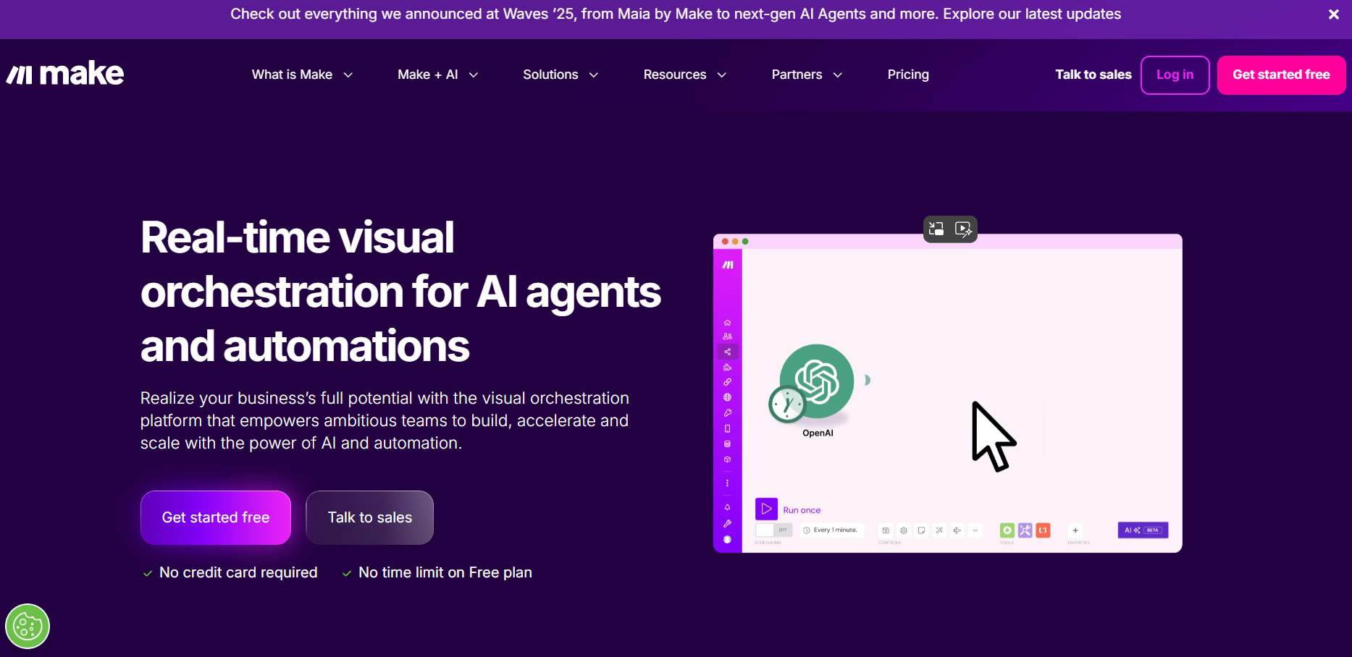Click the yellow window dot in the demo
Image resolution: width=1352 pixels, height=657 pixels.
click(x=735, y=242)
